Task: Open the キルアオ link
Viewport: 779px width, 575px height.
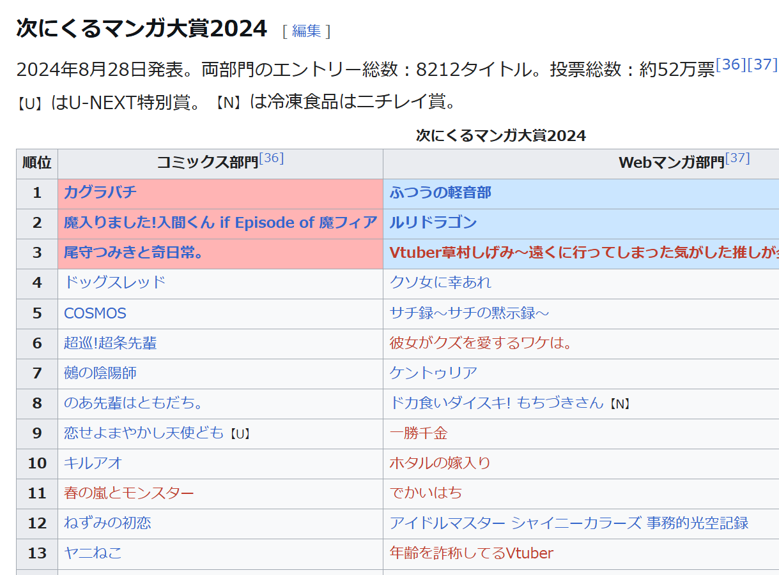Action: click(93, 463)
